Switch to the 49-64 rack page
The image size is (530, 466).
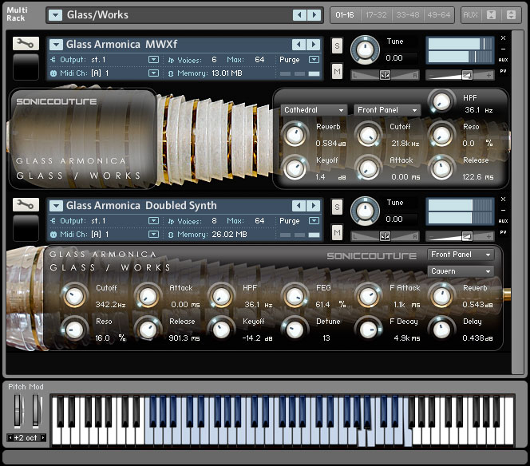pos(438,15)
